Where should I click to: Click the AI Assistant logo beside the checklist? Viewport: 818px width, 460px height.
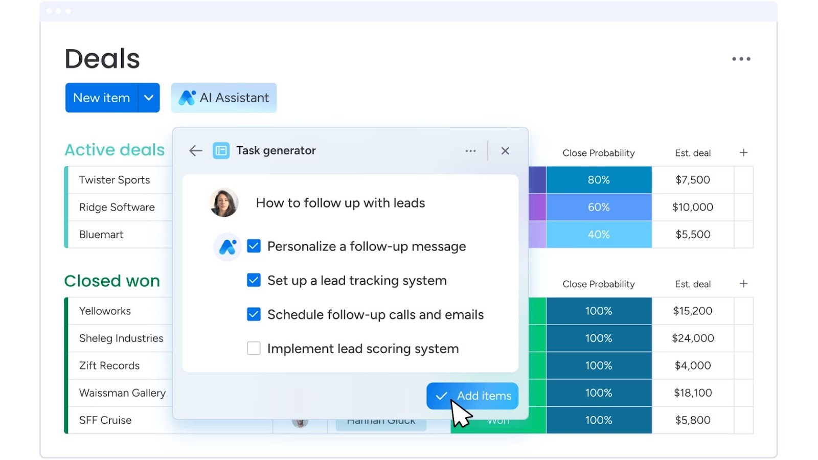point(227,246)
